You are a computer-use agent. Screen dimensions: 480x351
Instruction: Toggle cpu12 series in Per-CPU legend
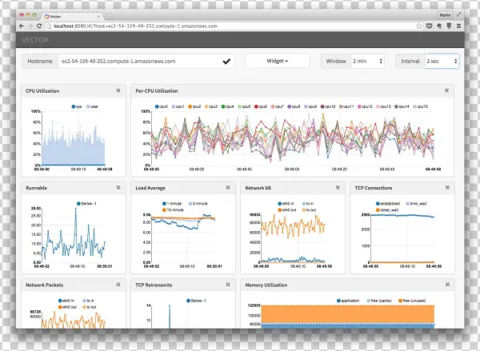tap(365, 106)
